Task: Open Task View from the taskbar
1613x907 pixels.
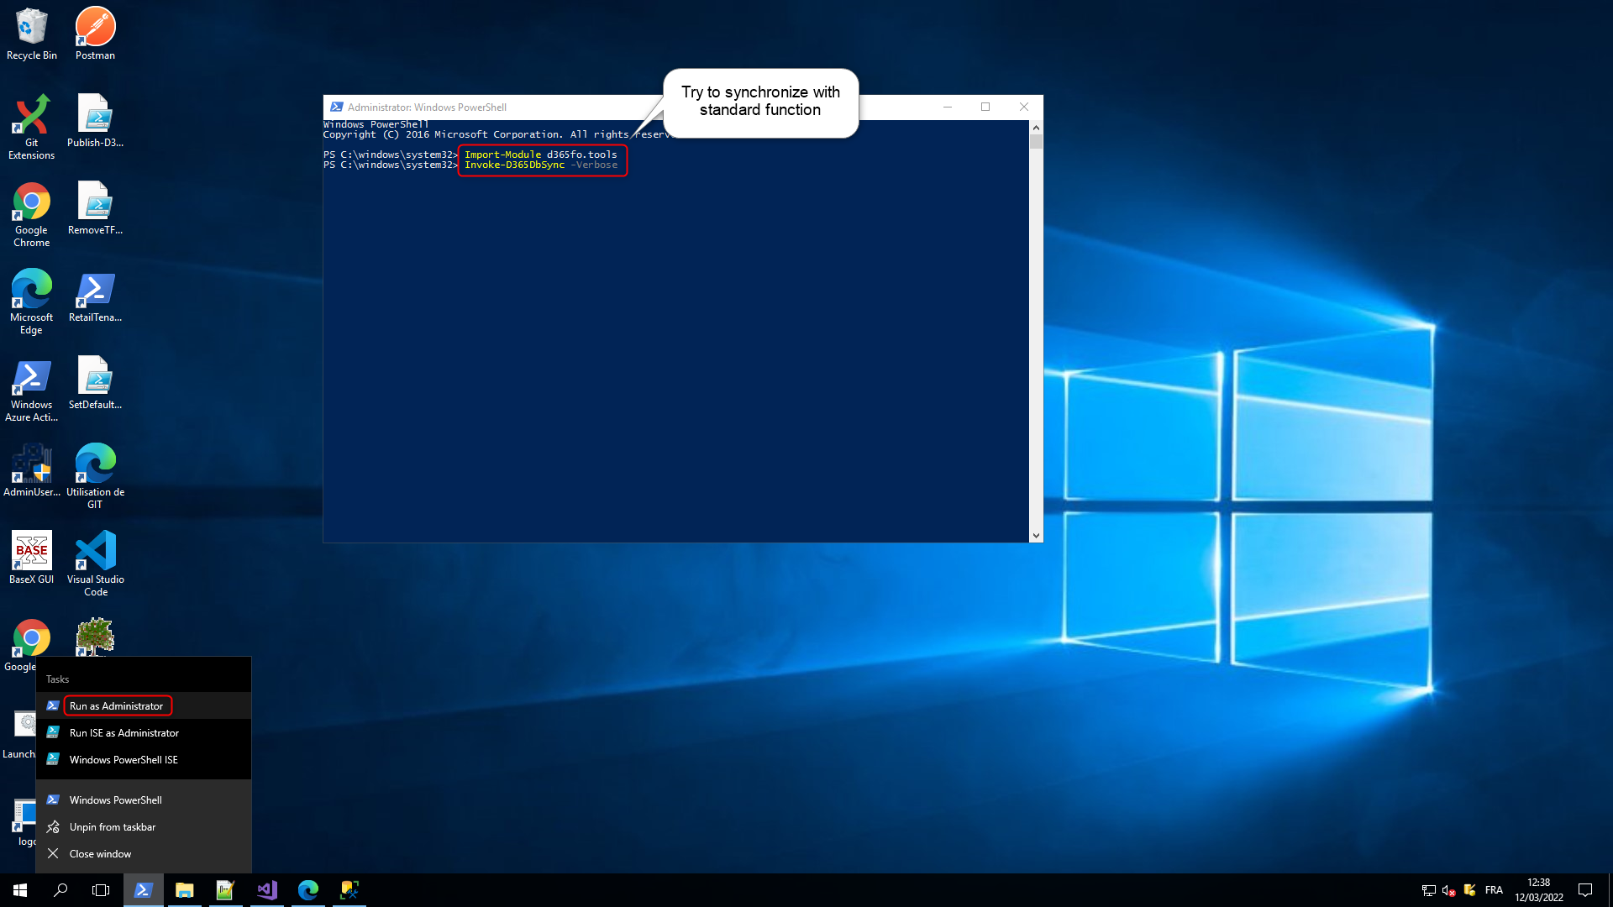Action: pyautogui.click(x=100, y=889)
